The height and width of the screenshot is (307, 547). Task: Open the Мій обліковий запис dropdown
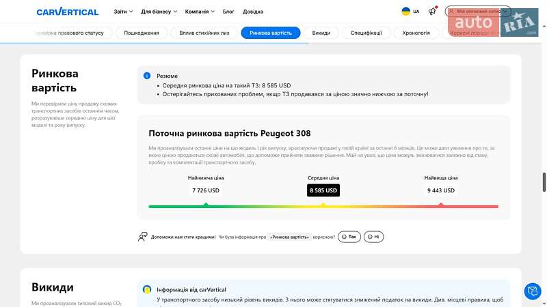pyautogui.click(x=477, y=12)
